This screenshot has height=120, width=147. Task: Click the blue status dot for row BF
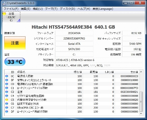[x=7, y=80]
